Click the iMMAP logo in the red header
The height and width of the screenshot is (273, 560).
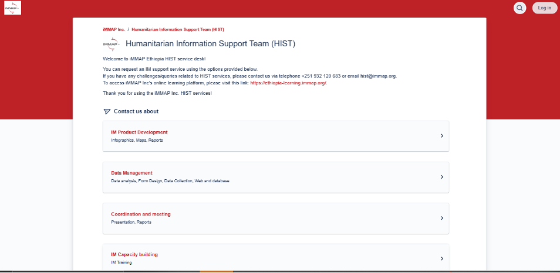[12, 8]
